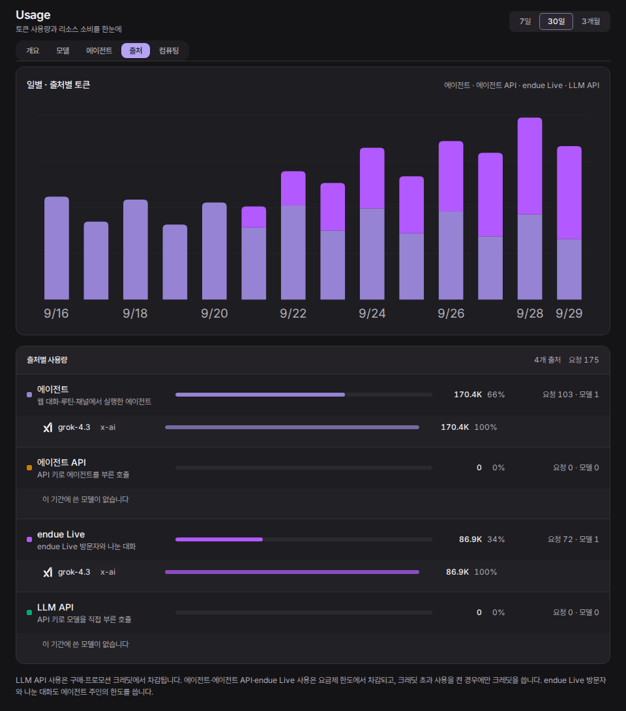This screenshot has height=711, width=626.
Task: Click the '에이전트 API' source row title
Action: [61, 462]
